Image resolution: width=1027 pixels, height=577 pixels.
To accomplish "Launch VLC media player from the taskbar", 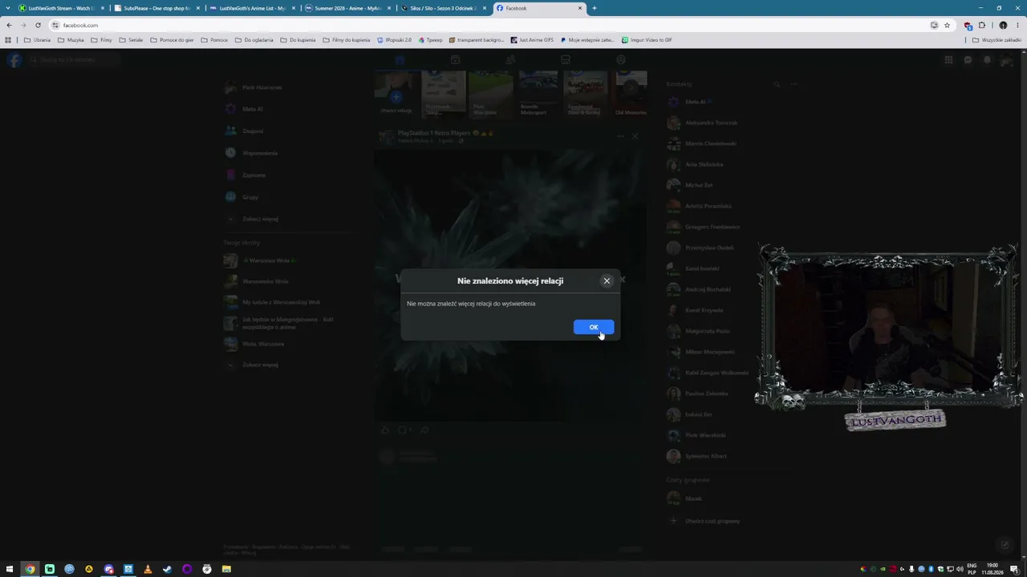I will (148, 569).
